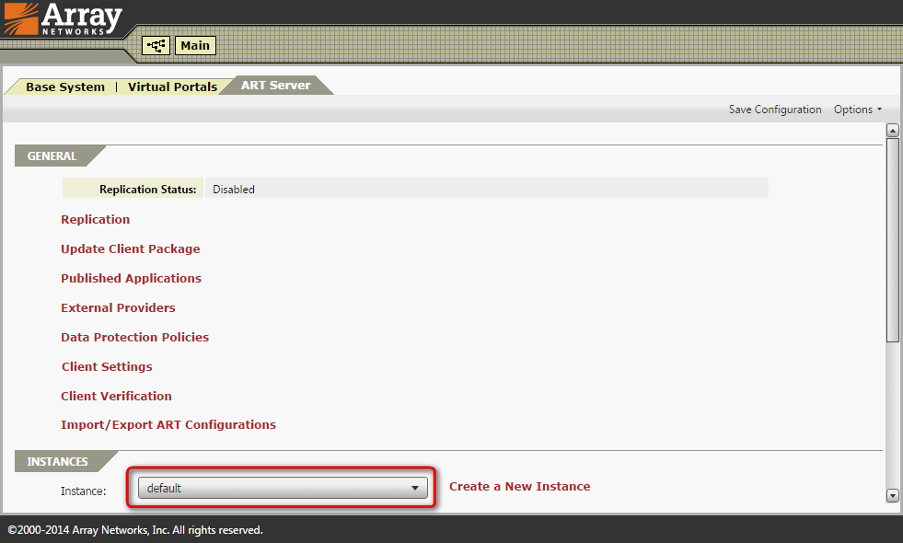Open Client Settings page
Viewport: 903px width, 543px height.
[107, 367]
